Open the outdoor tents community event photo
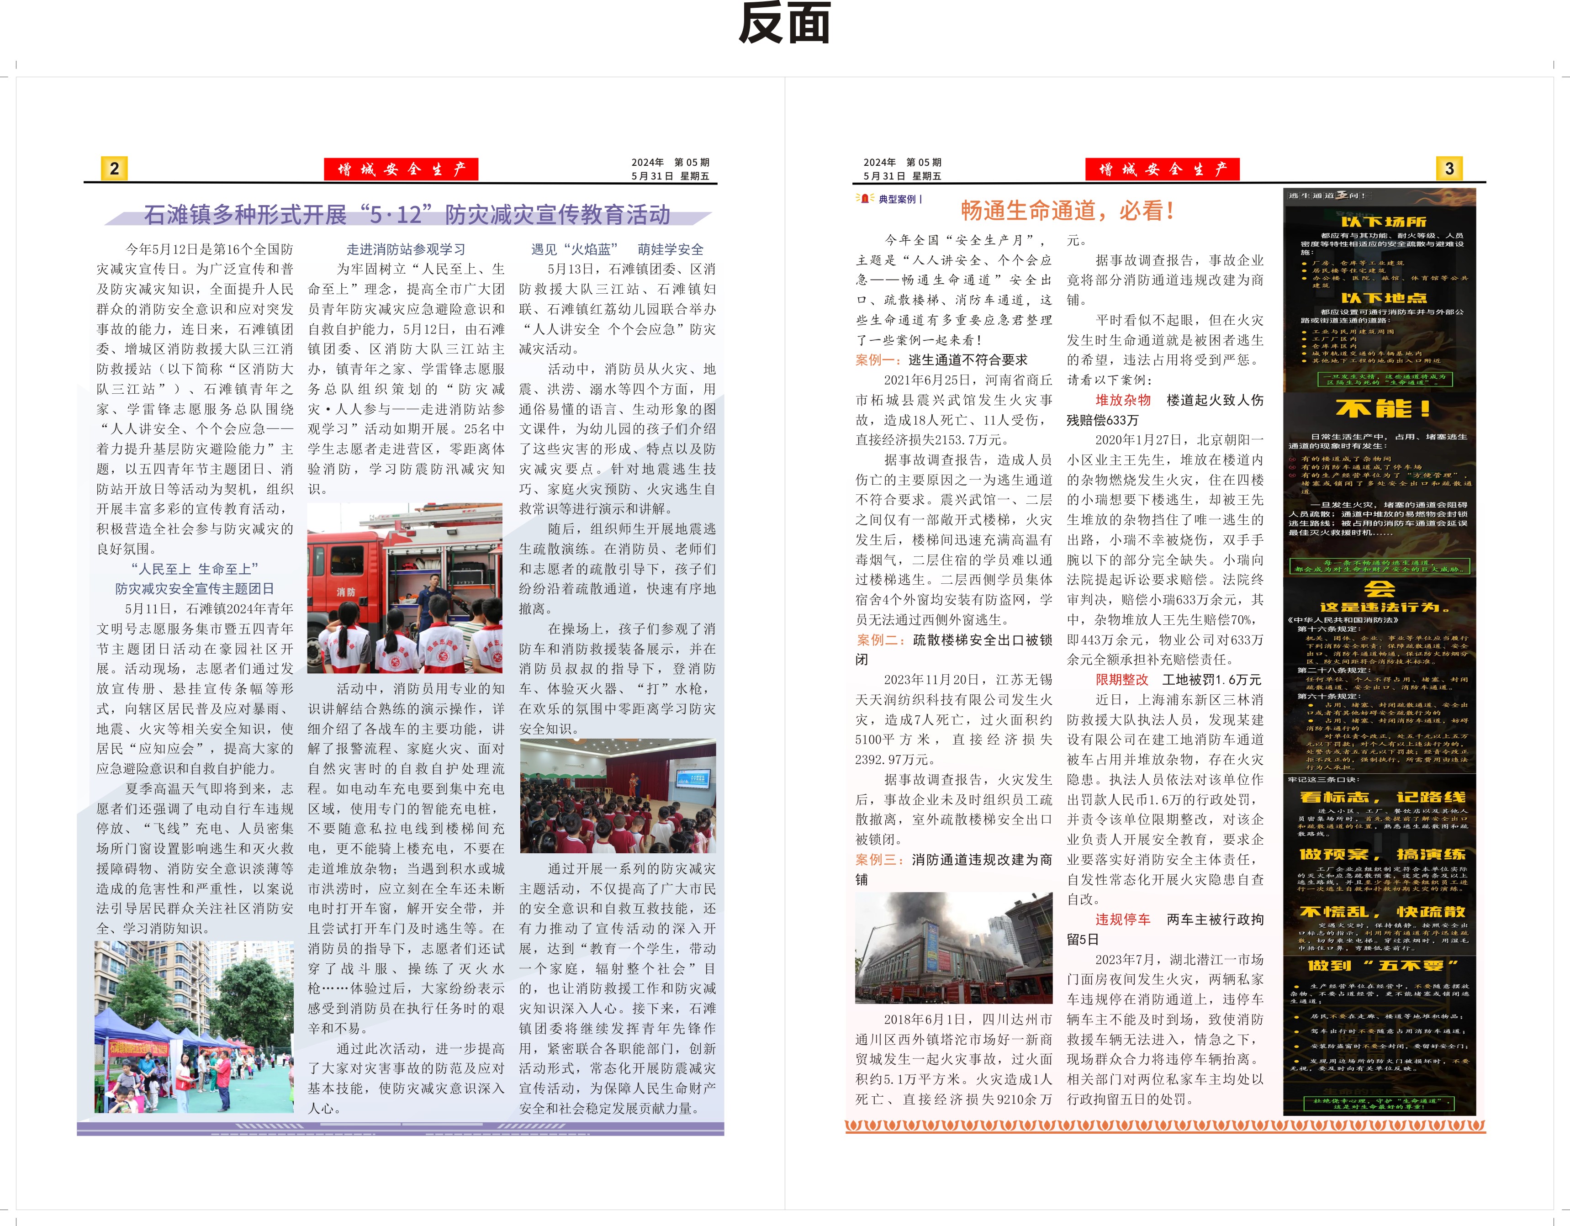Viewport: 1570px width, 1226px height. [194, 1027]
